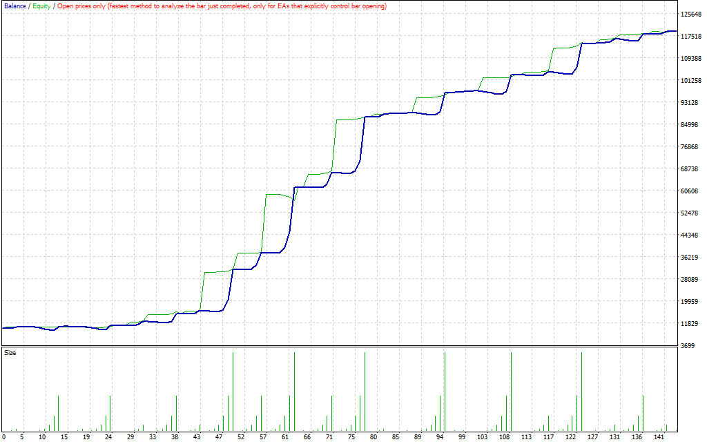Click the 125648 value on the Y-axis

691,14
